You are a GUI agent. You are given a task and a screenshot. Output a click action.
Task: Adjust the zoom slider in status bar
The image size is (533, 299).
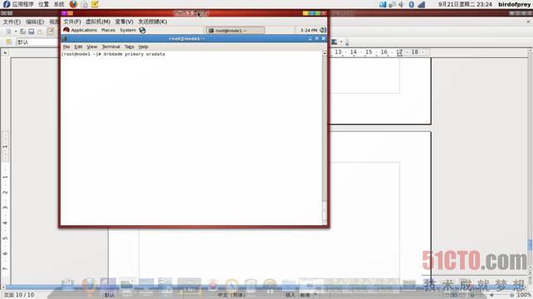pos(491,295)
